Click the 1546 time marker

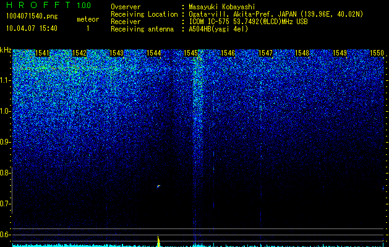pos(228,53)
